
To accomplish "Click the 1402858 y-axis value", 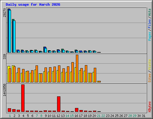I will click(x=4, y=90).
